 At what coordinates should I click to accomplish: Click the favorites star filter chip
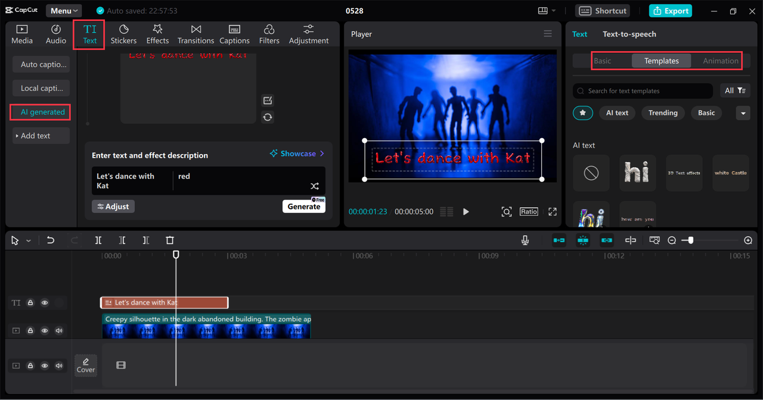click(x=583, y=112)
